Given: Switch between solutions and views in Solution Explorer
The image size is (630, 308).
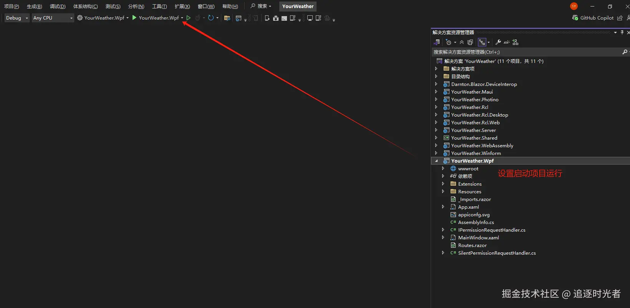Looking at the screenshot, I should pos(437,42).
